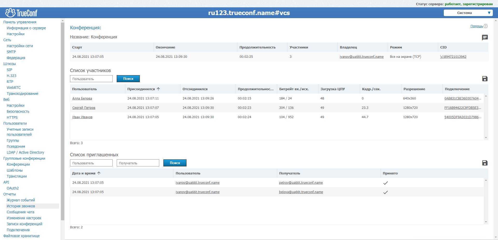The width and height of the screenshot is (498, 240).
Task: Click the help question mark icon
Action: click(486, 26)
